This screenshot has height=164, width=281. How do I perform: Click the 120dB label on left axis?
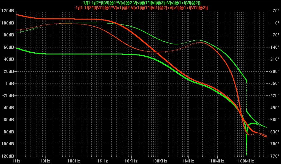click(x=8, y=11)
